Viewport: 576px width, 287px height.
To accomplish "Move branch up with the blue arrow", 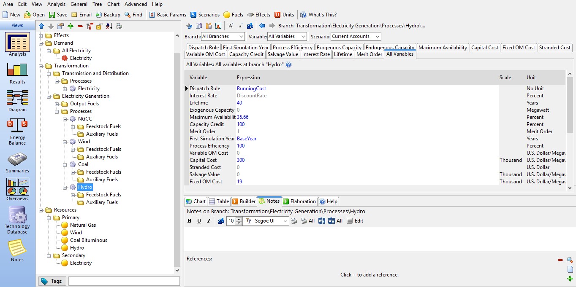I will [x=42, y=26].
